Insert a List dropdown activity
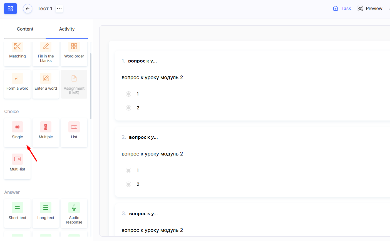Screen dimensions: 390x241 click(74, 132)
